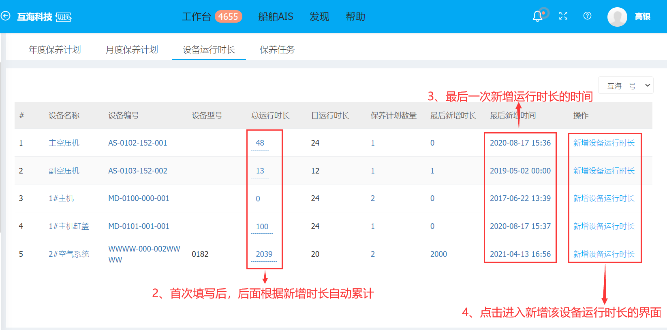The width and height of the screenshot is (667, 330).
Task: Click last added time 2017-06-22 13:39
Action: (520, 198)
